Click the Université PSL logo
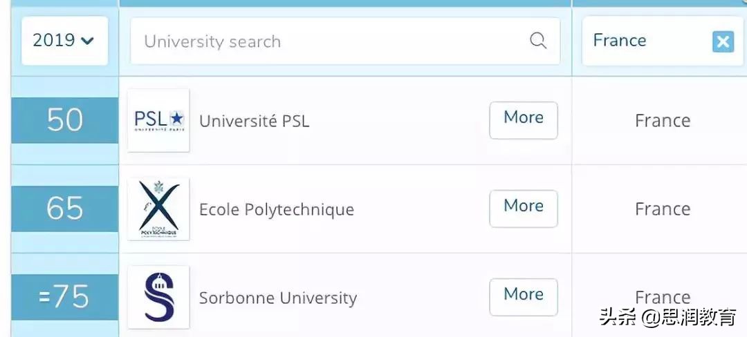747x337 pixels. (158, 120)
